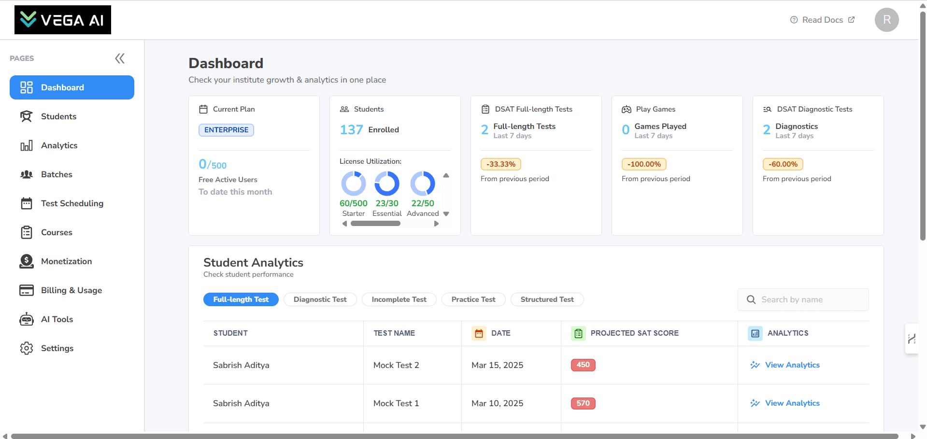Screen dimensions: 927x439
Task: Open the Dashboard page
Action: [x=72, y=87]
